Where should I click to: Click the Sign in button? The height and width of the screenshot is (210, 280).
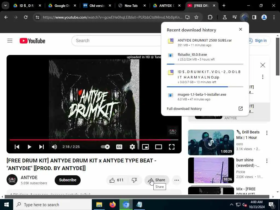tap(258, 40)
